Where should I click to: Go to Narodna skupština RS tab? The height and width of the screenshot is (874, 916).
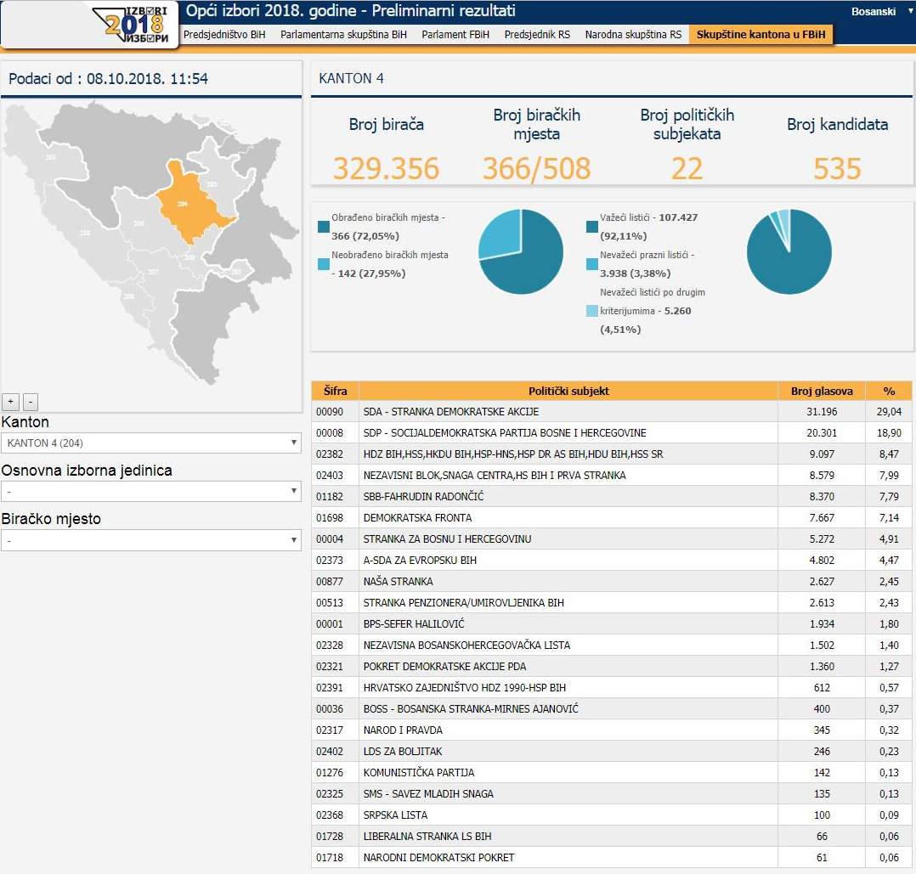tap(633, 35)
